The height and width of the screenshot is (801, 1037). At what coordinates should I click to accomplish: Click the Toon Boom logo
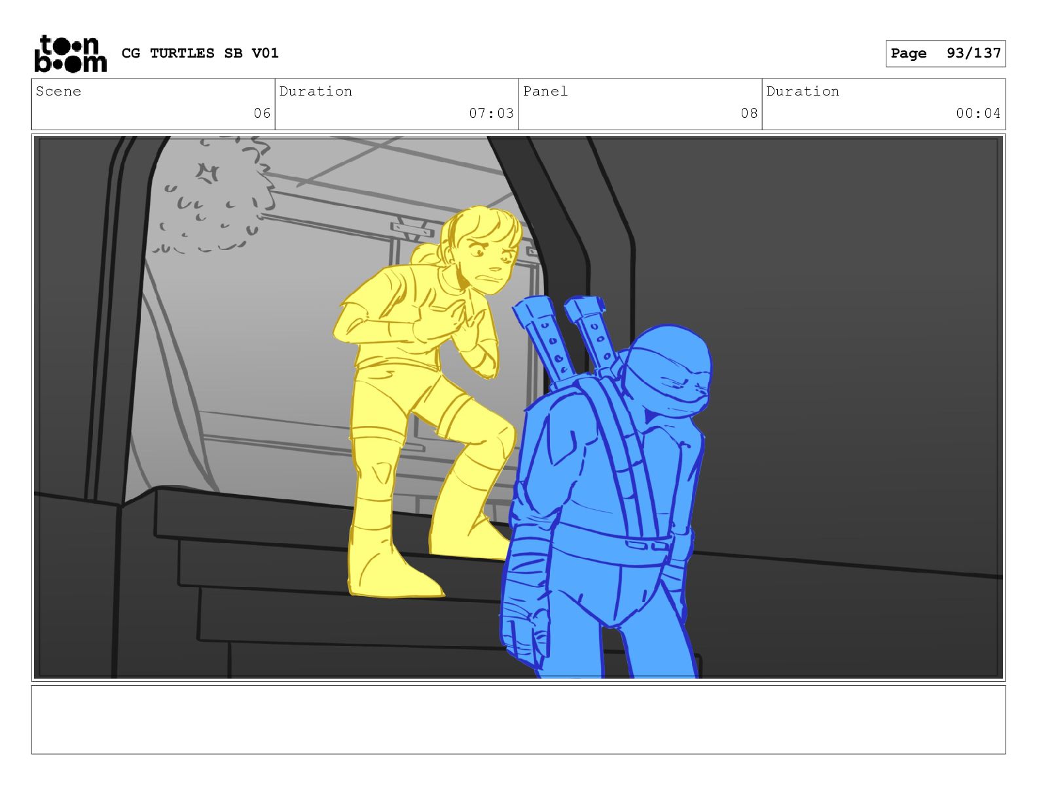[70, 54]
